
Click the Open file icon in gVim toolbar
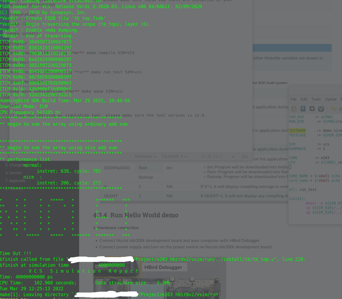[x=294, y=109]
